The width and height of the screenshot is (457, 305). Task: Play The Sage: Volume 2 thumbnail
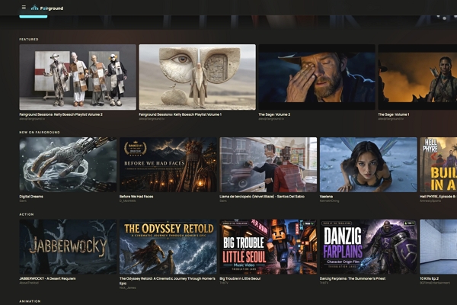point(317,77)
